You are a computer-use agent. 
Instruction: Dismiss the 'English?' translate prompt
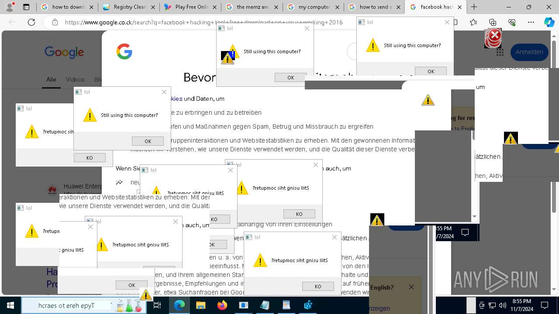pyautogui.click(x=411, y=287)
